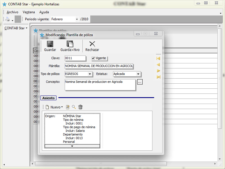Viewport: 225px width, 169px height.
Task: Click the Concepto text area
Action: [100, 85]
